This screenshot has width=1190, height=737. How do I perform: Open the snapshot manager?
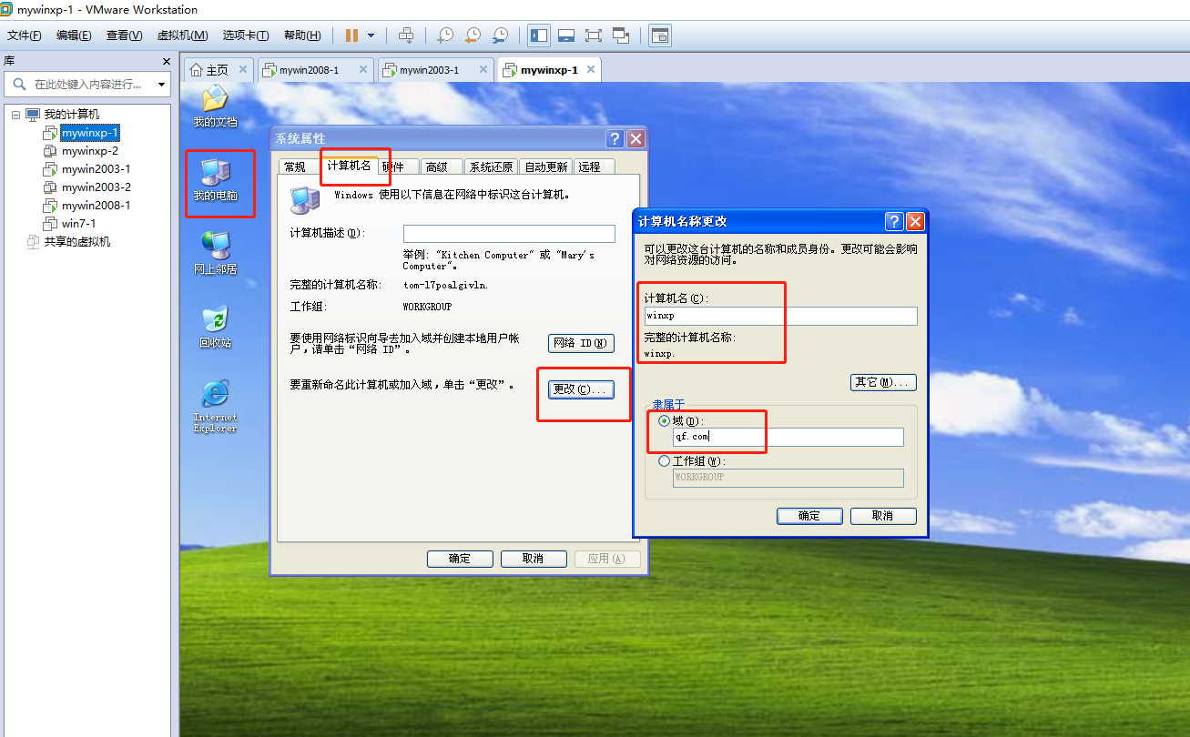coord(500,35)
